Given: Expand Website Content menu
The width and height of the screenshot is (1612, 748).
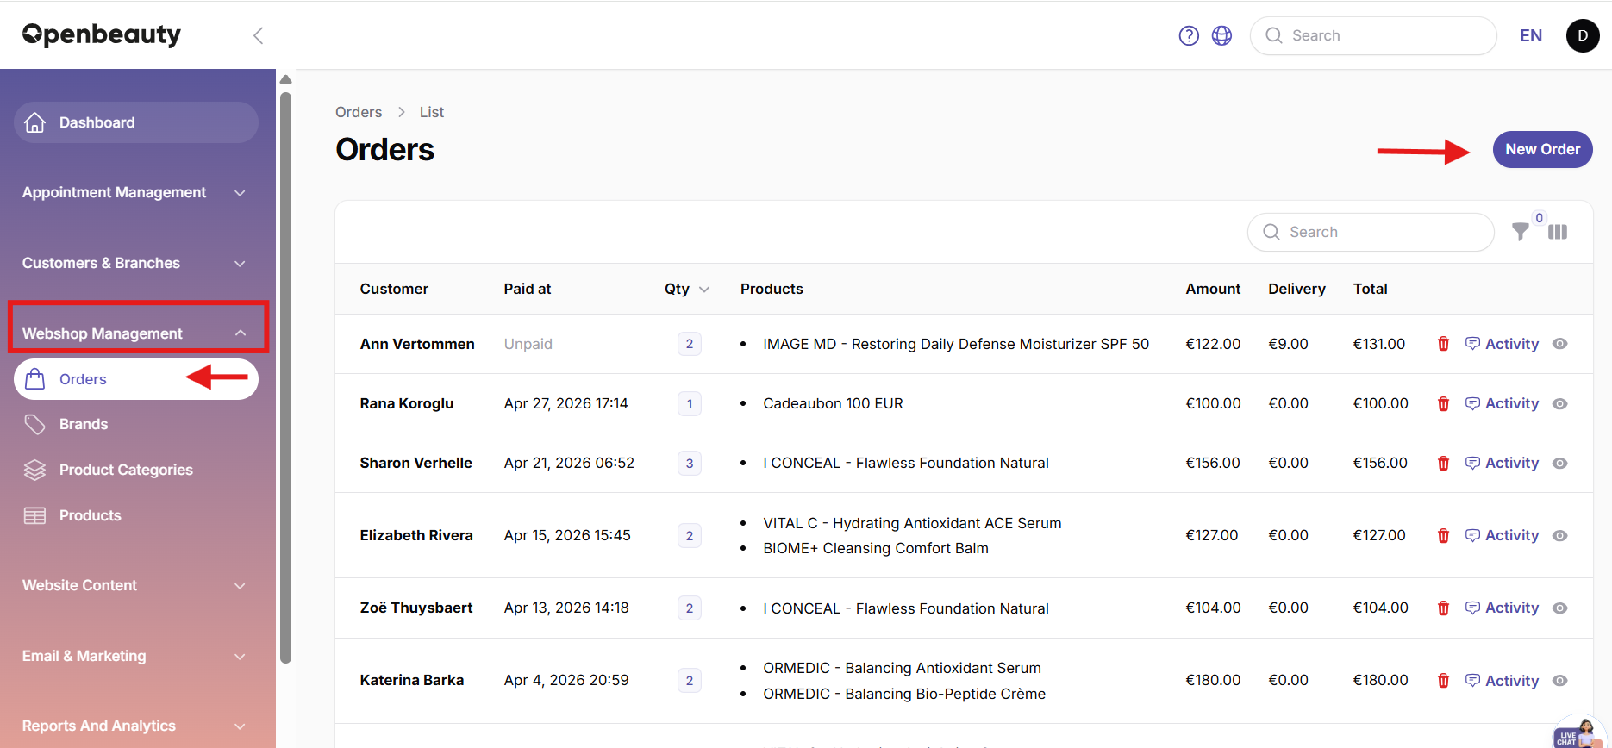Looking at the screenshot, I should click(134, 585).
